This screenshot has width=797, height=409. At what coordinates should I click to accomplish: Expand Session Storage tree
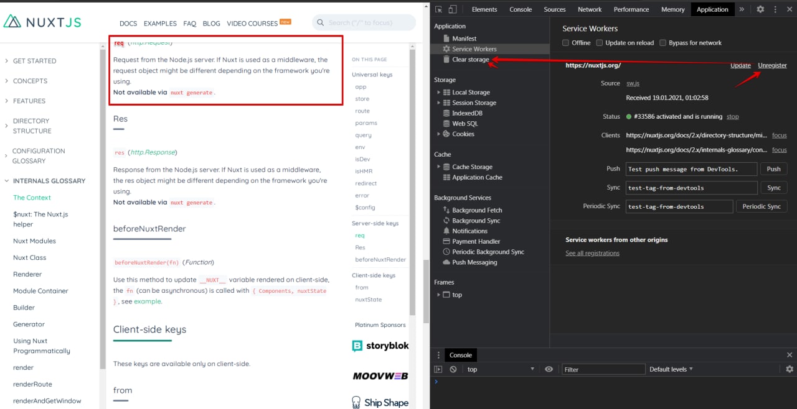coord(438,103)
